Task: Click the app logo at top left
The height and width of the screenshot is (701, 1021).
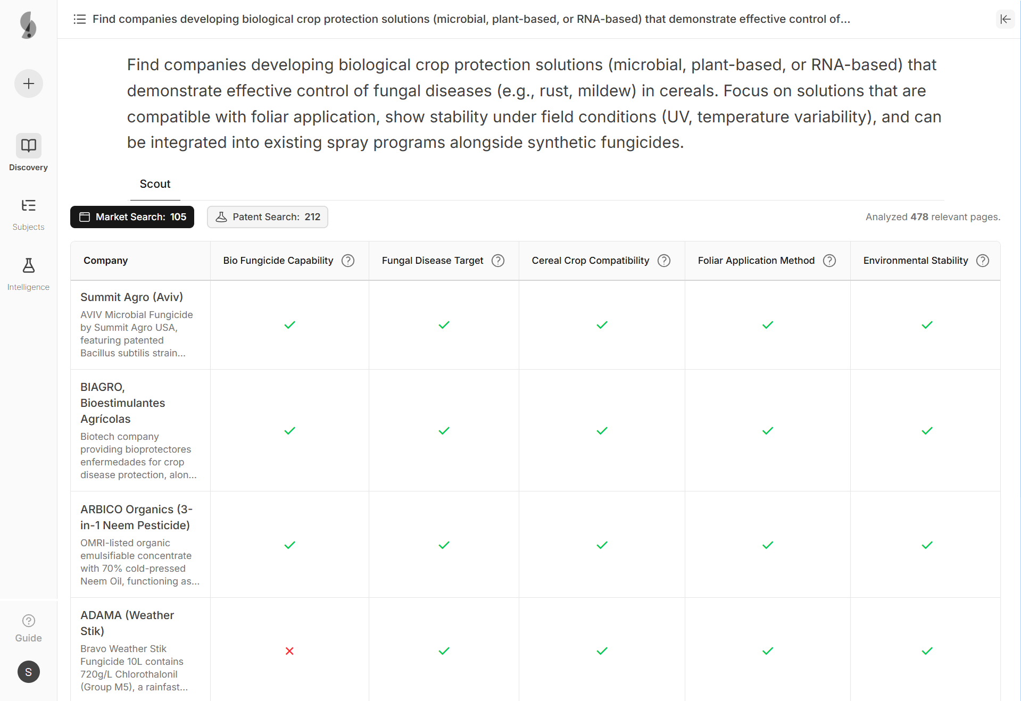Action: click(28, 25)
